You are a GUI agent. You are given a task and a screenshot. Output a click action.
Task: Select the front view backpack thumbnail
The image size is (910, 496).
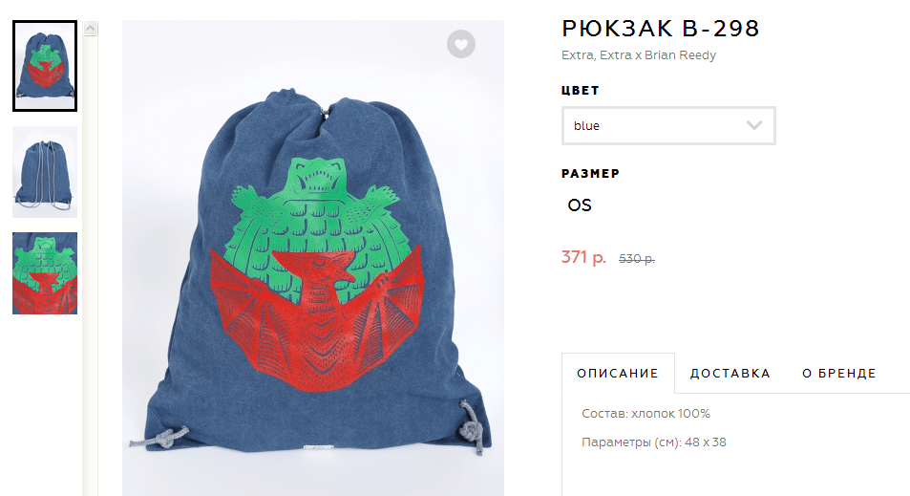45,66
